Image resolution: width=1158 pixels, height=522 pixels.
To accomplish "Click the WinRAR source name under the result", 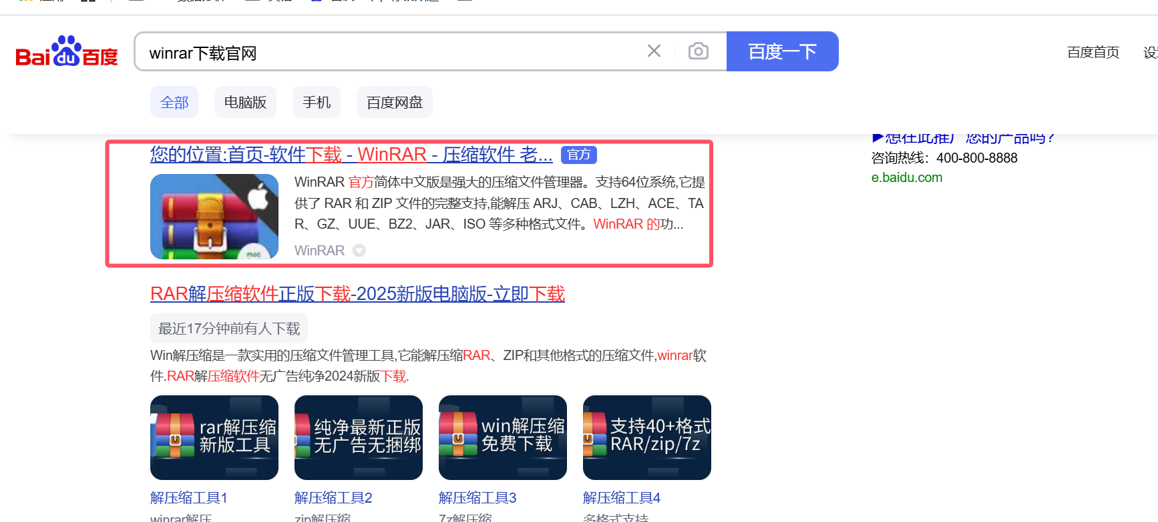I will [x=319, y=251].
